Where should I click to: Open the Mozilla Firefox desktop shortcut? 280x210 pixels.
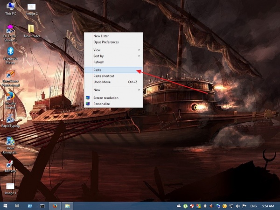coord(10,97)
